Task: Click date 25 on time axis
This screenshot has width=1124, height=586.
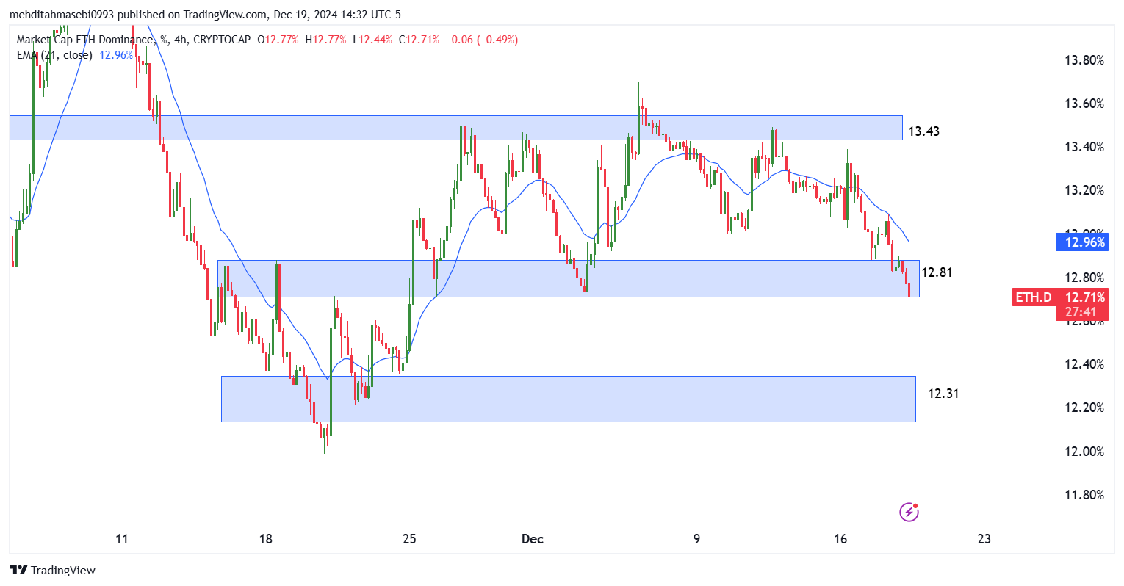Action: [409, 539]
